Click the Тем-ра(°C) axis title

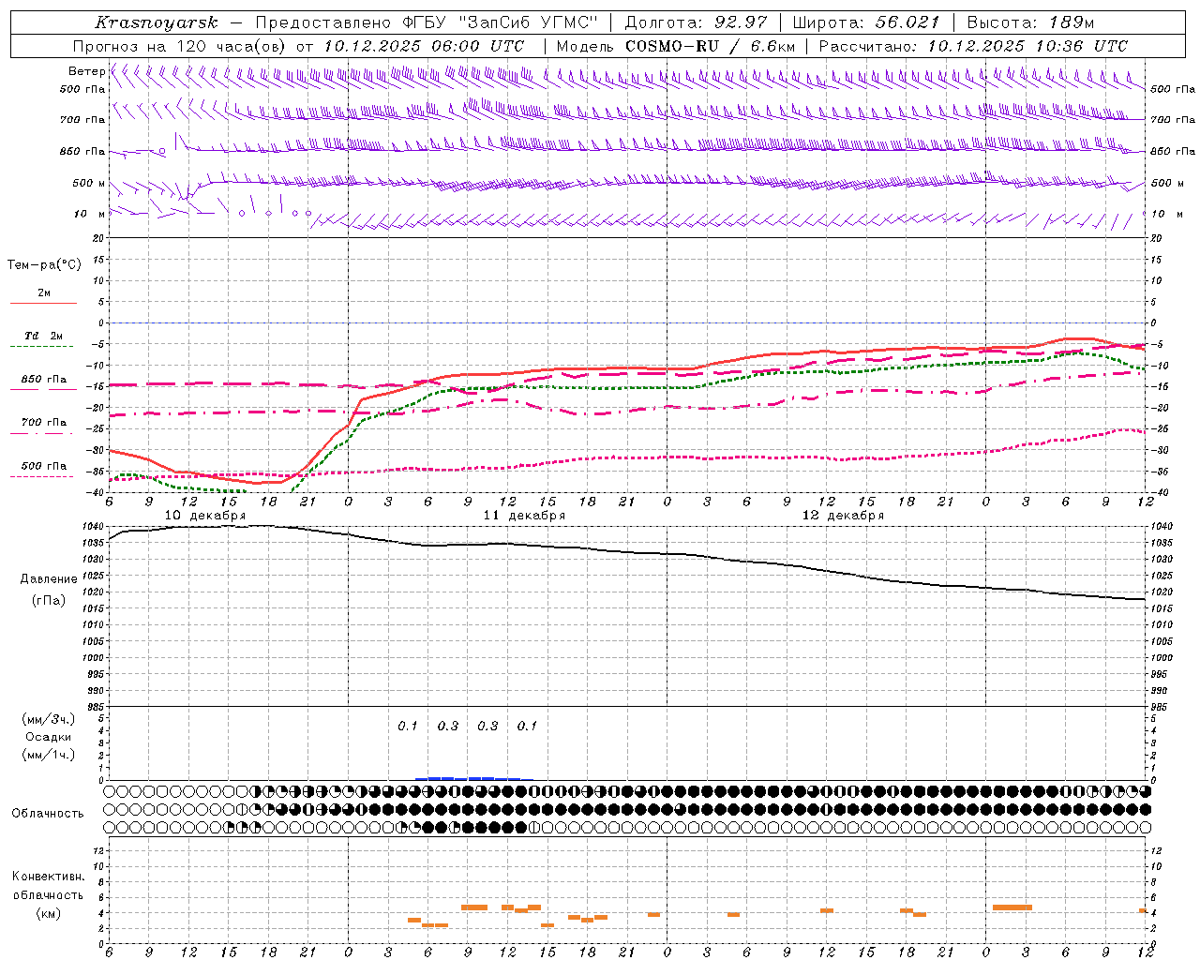[44, 264]
